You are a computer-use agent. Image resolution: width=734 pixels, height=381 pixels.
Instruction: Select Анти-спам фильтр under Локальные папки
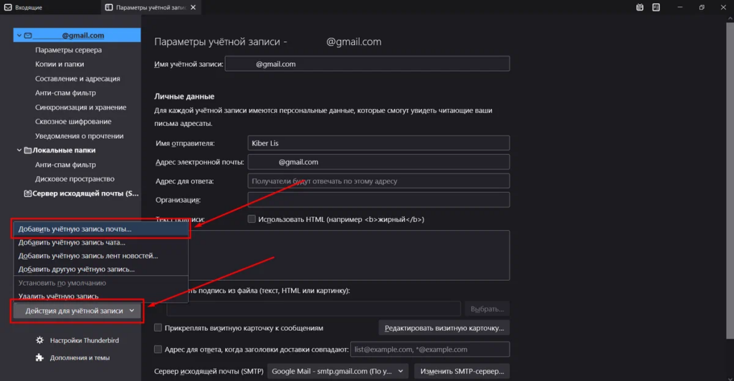65,165
